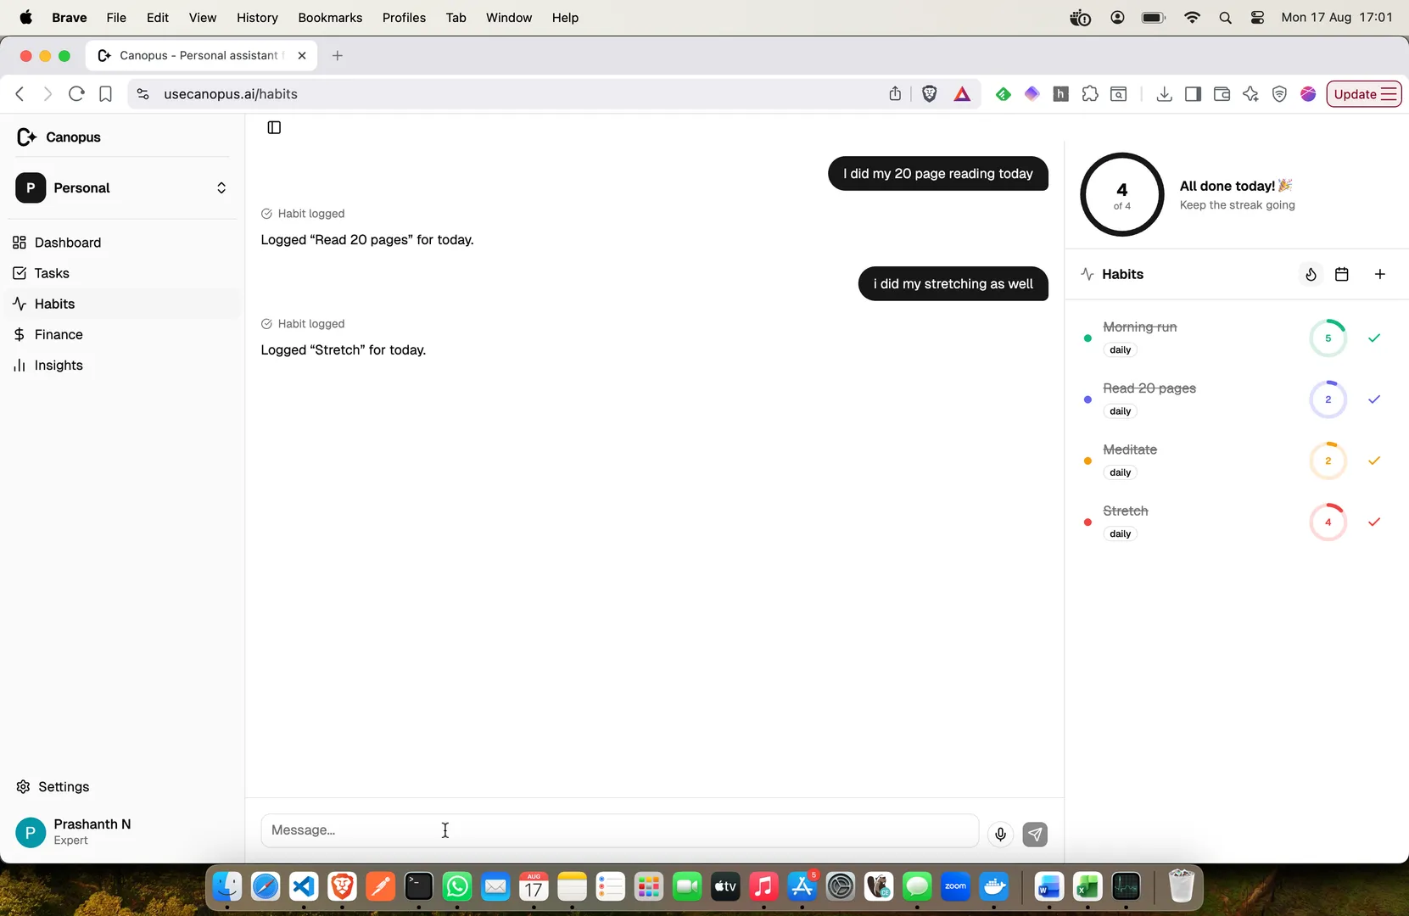This screenshot has height=916, width=1409.
Task: Click the daily tag under Meditate
Action: (x=1121, y=472)
